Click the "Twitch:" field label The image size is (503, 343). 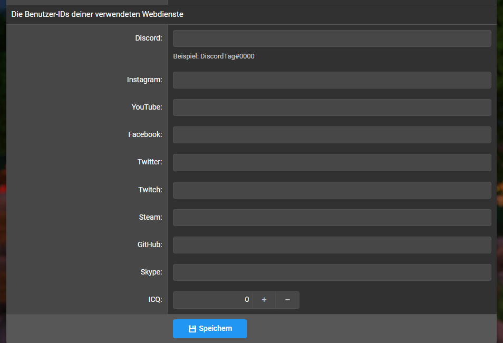[150, 190]
